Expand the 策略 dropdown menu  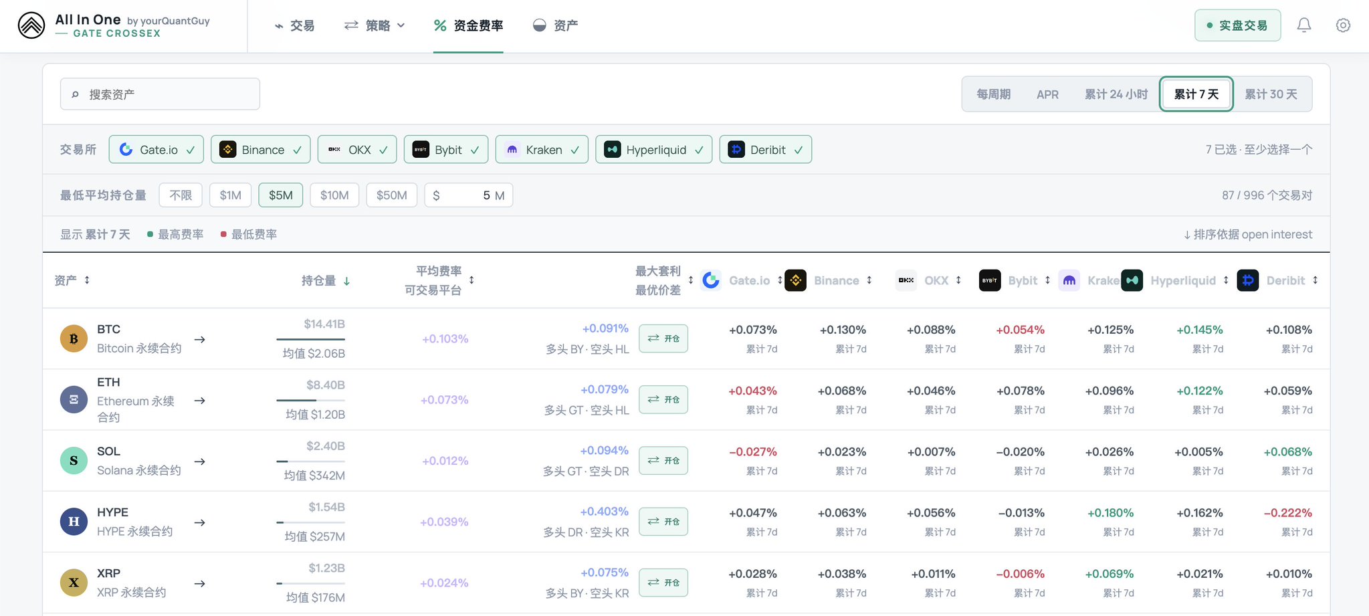tap(375, 25)
